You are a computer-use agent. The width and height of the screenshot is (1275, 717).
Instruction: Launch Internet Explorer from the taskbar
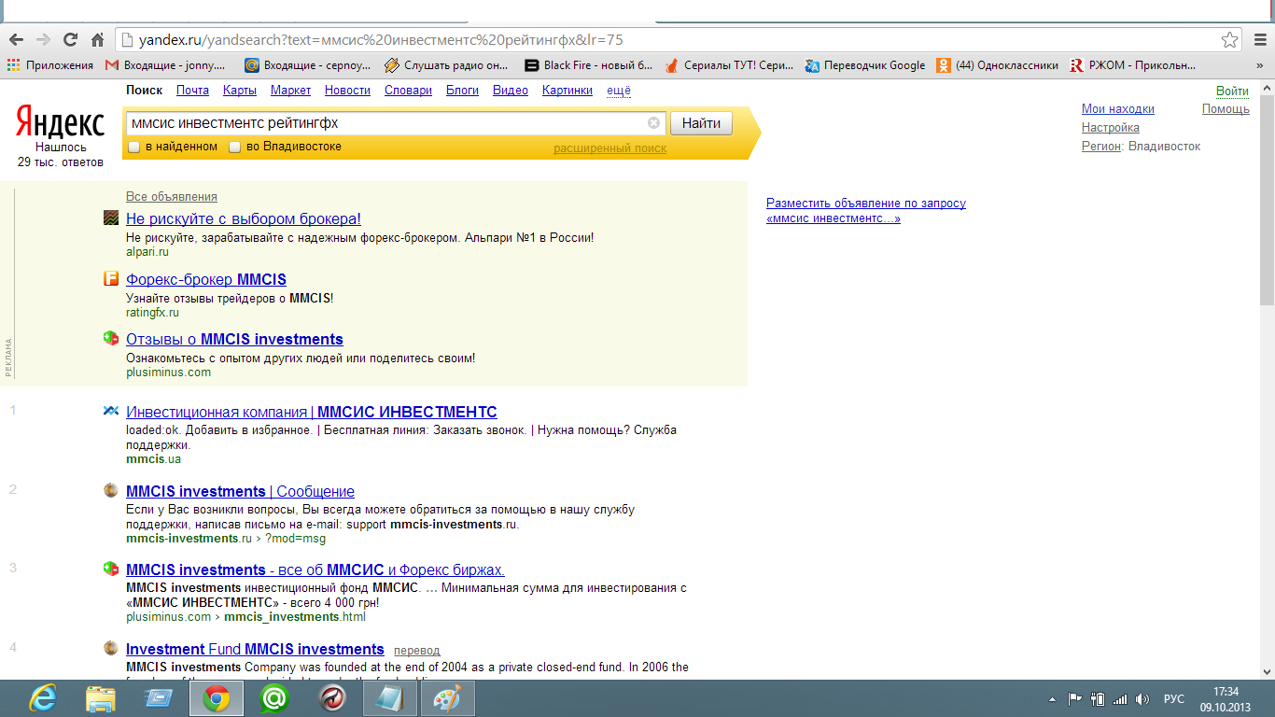[43, 698]
